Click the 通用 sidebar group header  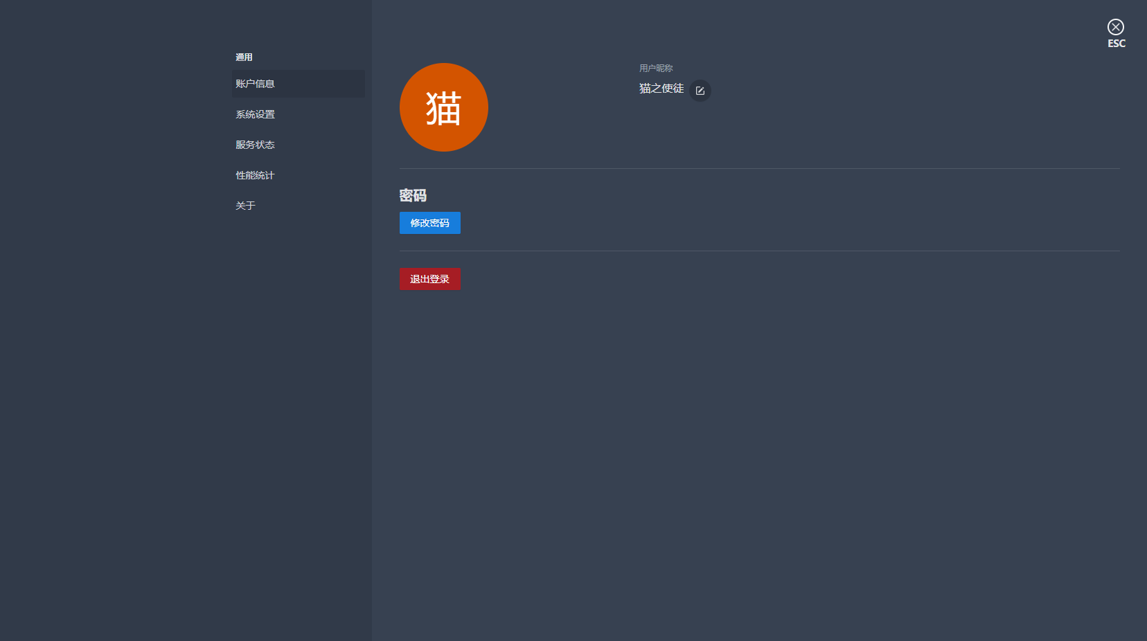[244, 57]
